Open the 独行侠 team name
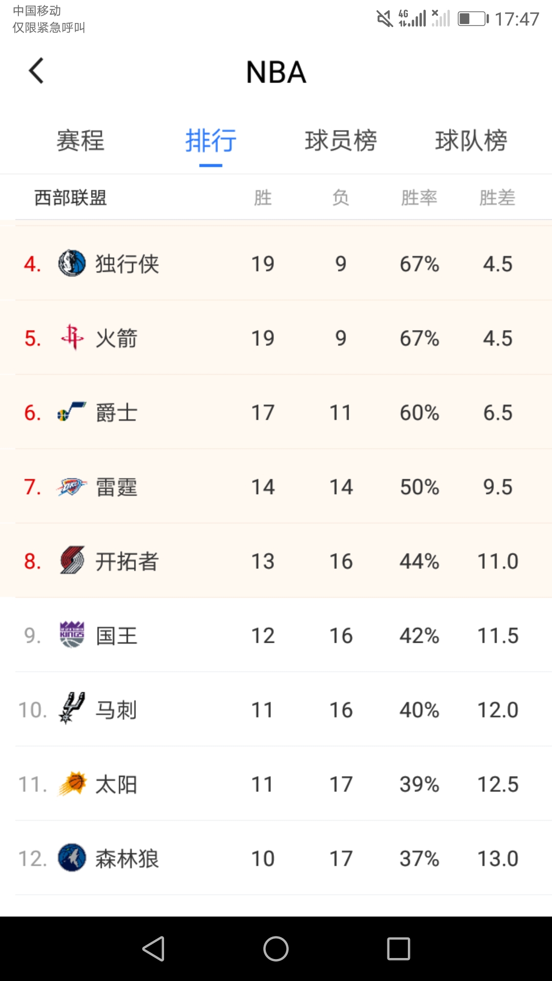 [x=127, y=264]
